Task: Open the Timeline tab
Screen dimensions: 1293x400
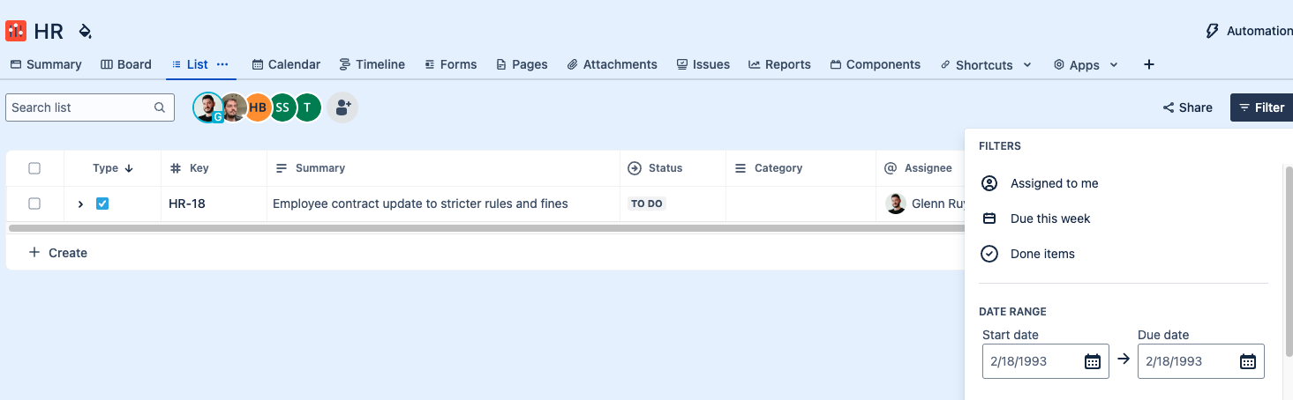Action: click(372, 64)
